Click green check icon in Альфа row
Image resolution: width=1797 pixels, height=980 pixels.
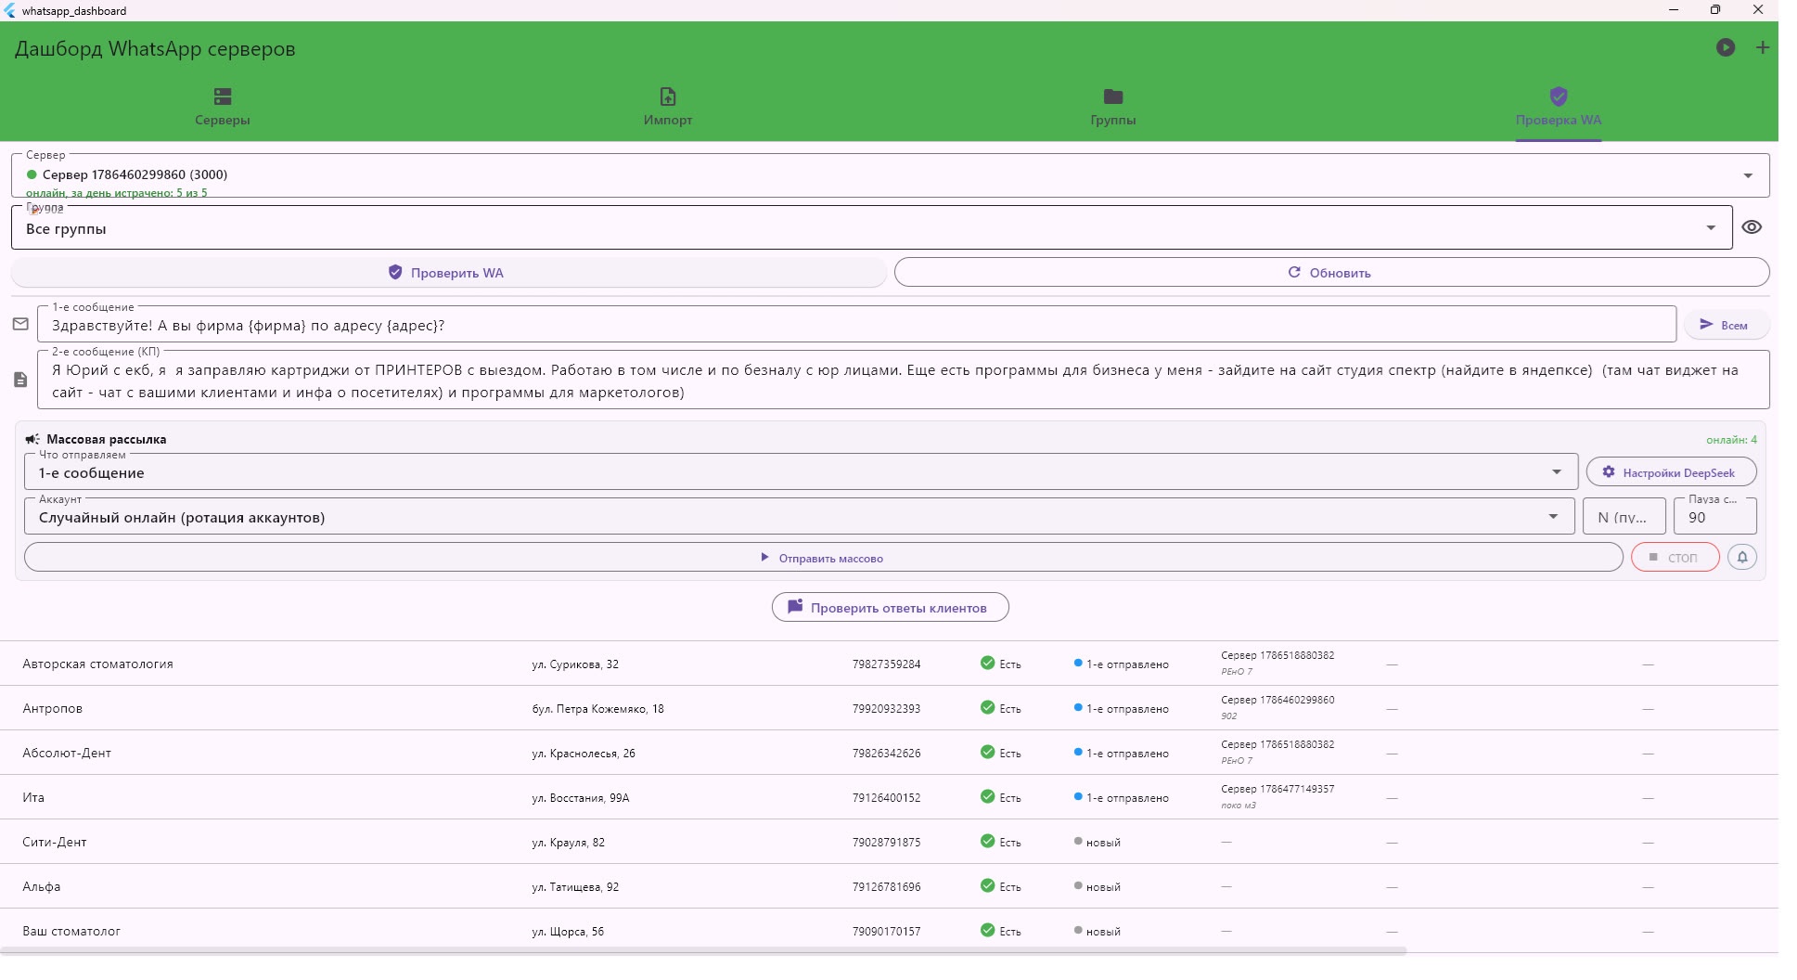click(987, 885)
